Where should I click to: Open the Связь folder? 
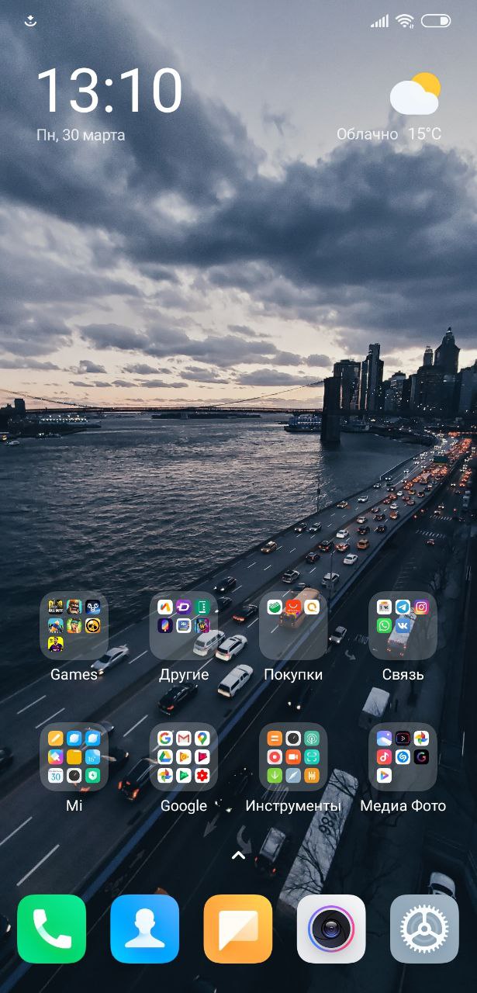click(x=403, y=626)
